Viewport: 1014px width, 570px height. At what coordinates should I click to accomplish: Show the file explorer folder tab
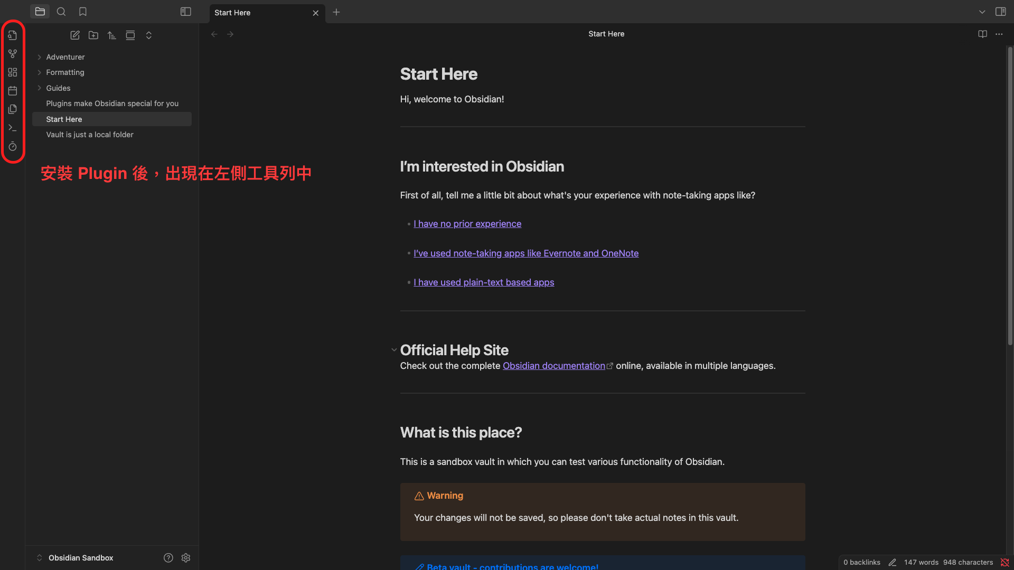point(40,12)
